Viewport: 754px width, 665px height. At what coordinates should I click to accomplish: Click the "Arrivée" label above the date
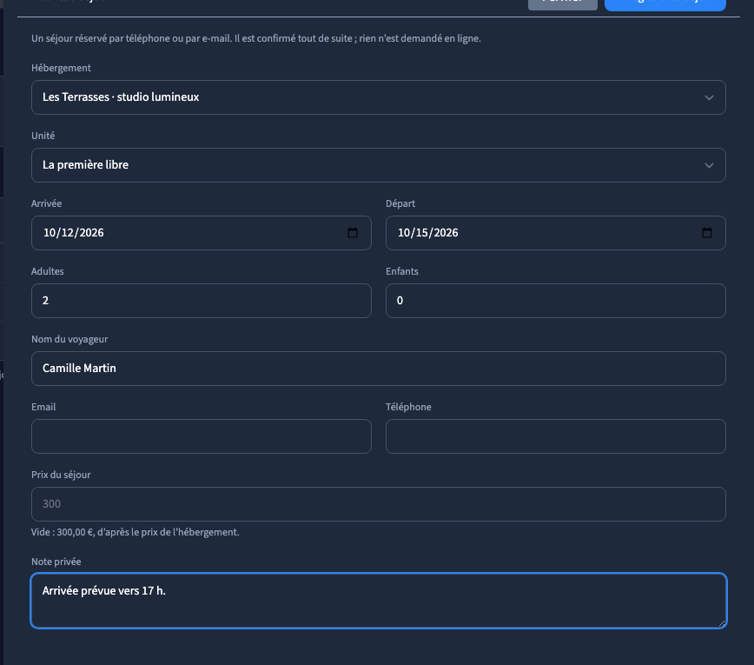46,203
